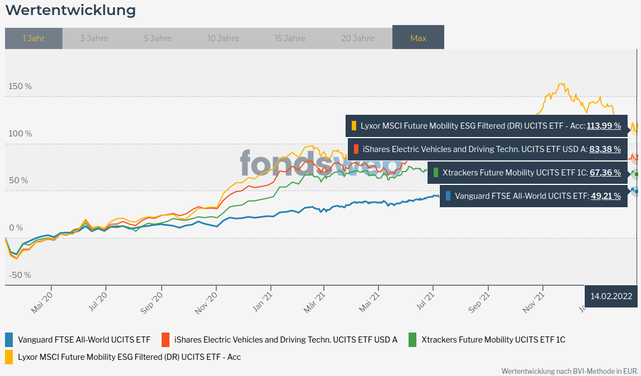The width and height of the screenshot is (641, 376).
Task: Toggle iShares Electric Vehicles legend entry
Action: coord(285,339)
